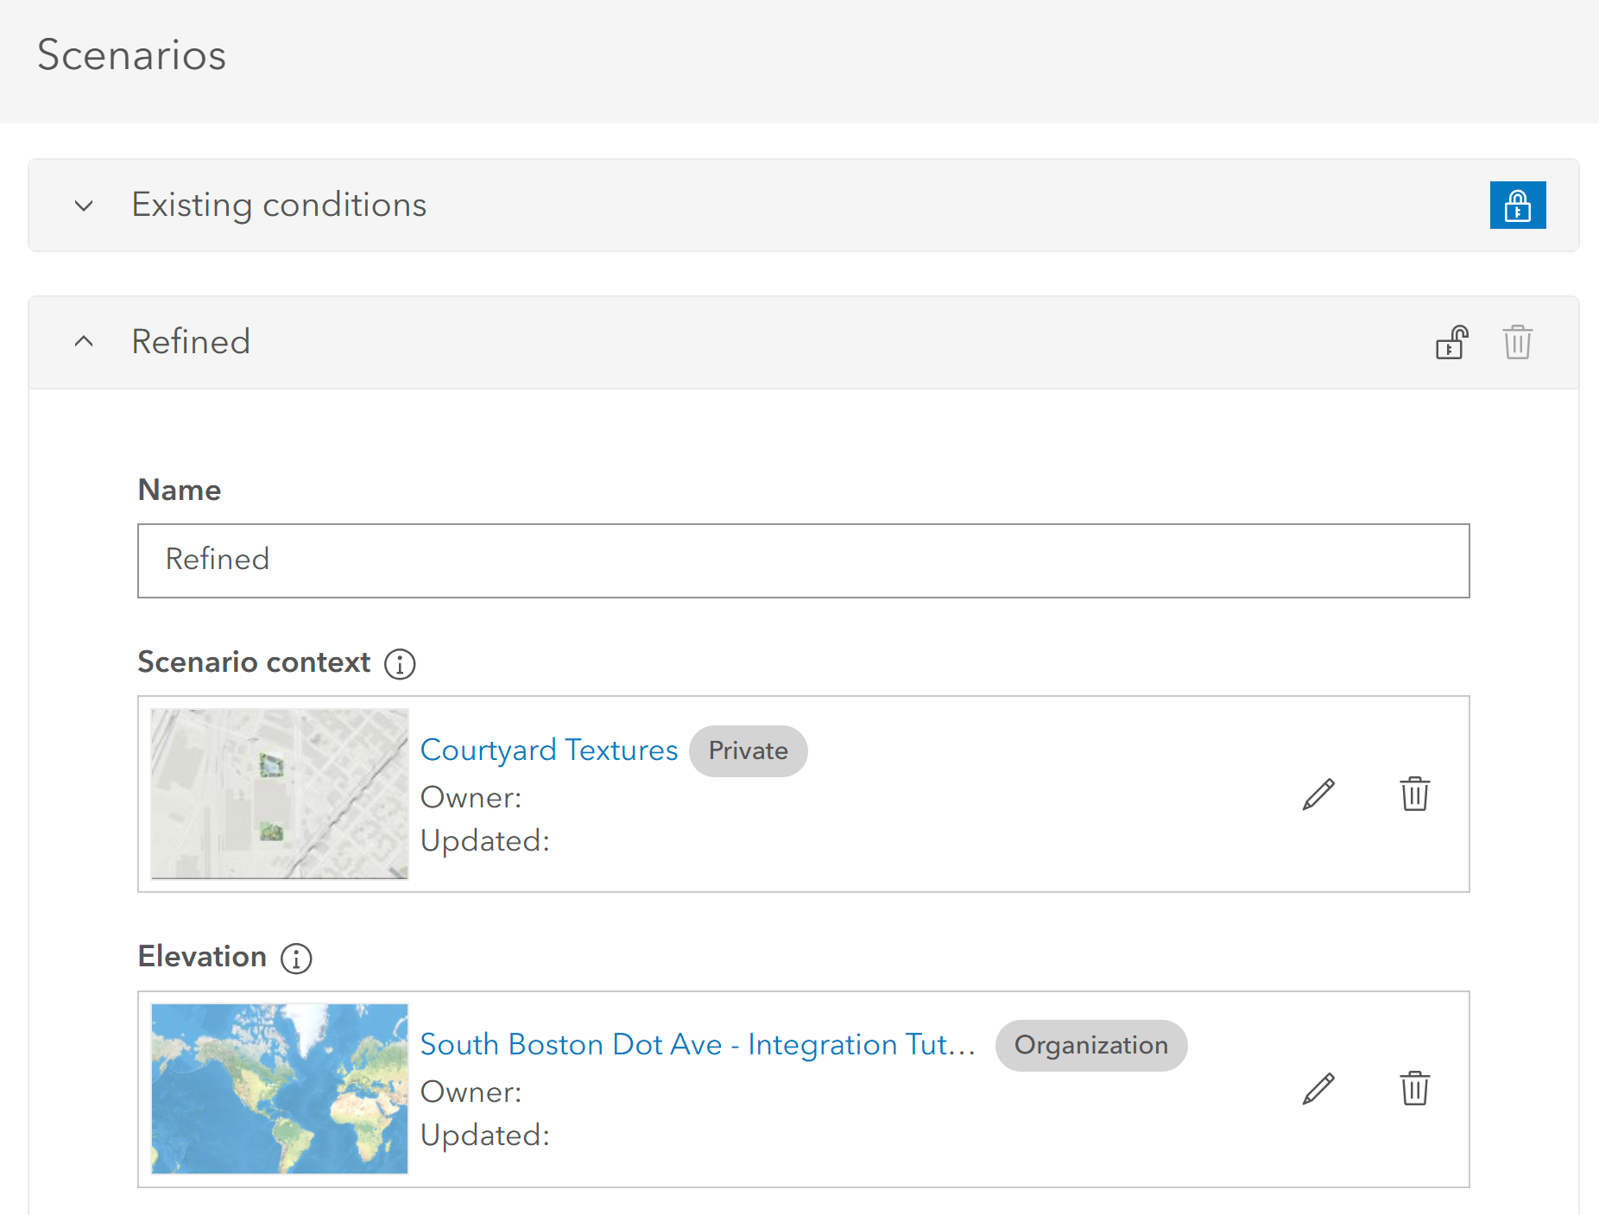
Task: Select the Private visibility badge
Action: (x=748, y=750)
